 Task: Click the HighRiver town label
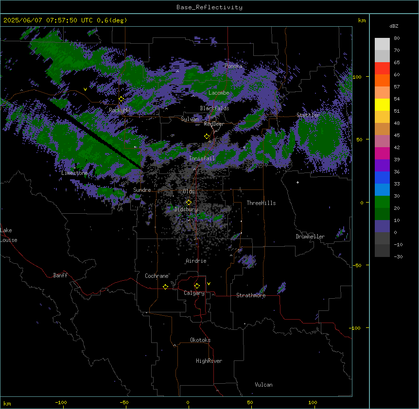click(209, 361)
